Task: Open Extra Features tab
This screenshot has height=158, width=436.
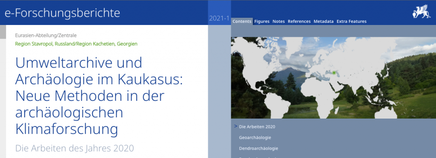Action: click(351, 21)
